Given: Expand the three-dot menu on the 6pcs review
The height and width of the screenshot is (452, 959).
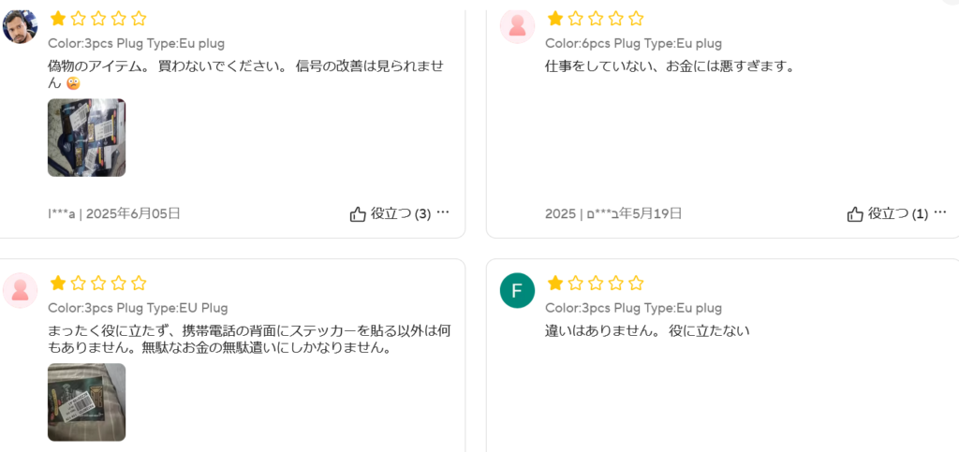Looking at the screenshot, I should [940, 212].
